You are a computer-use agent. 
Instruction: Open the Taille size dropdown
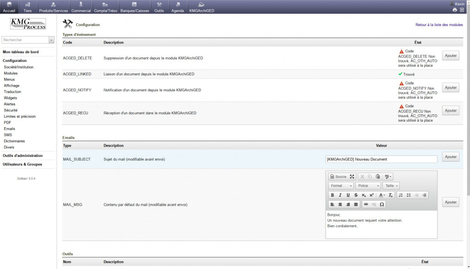point(391,185)
